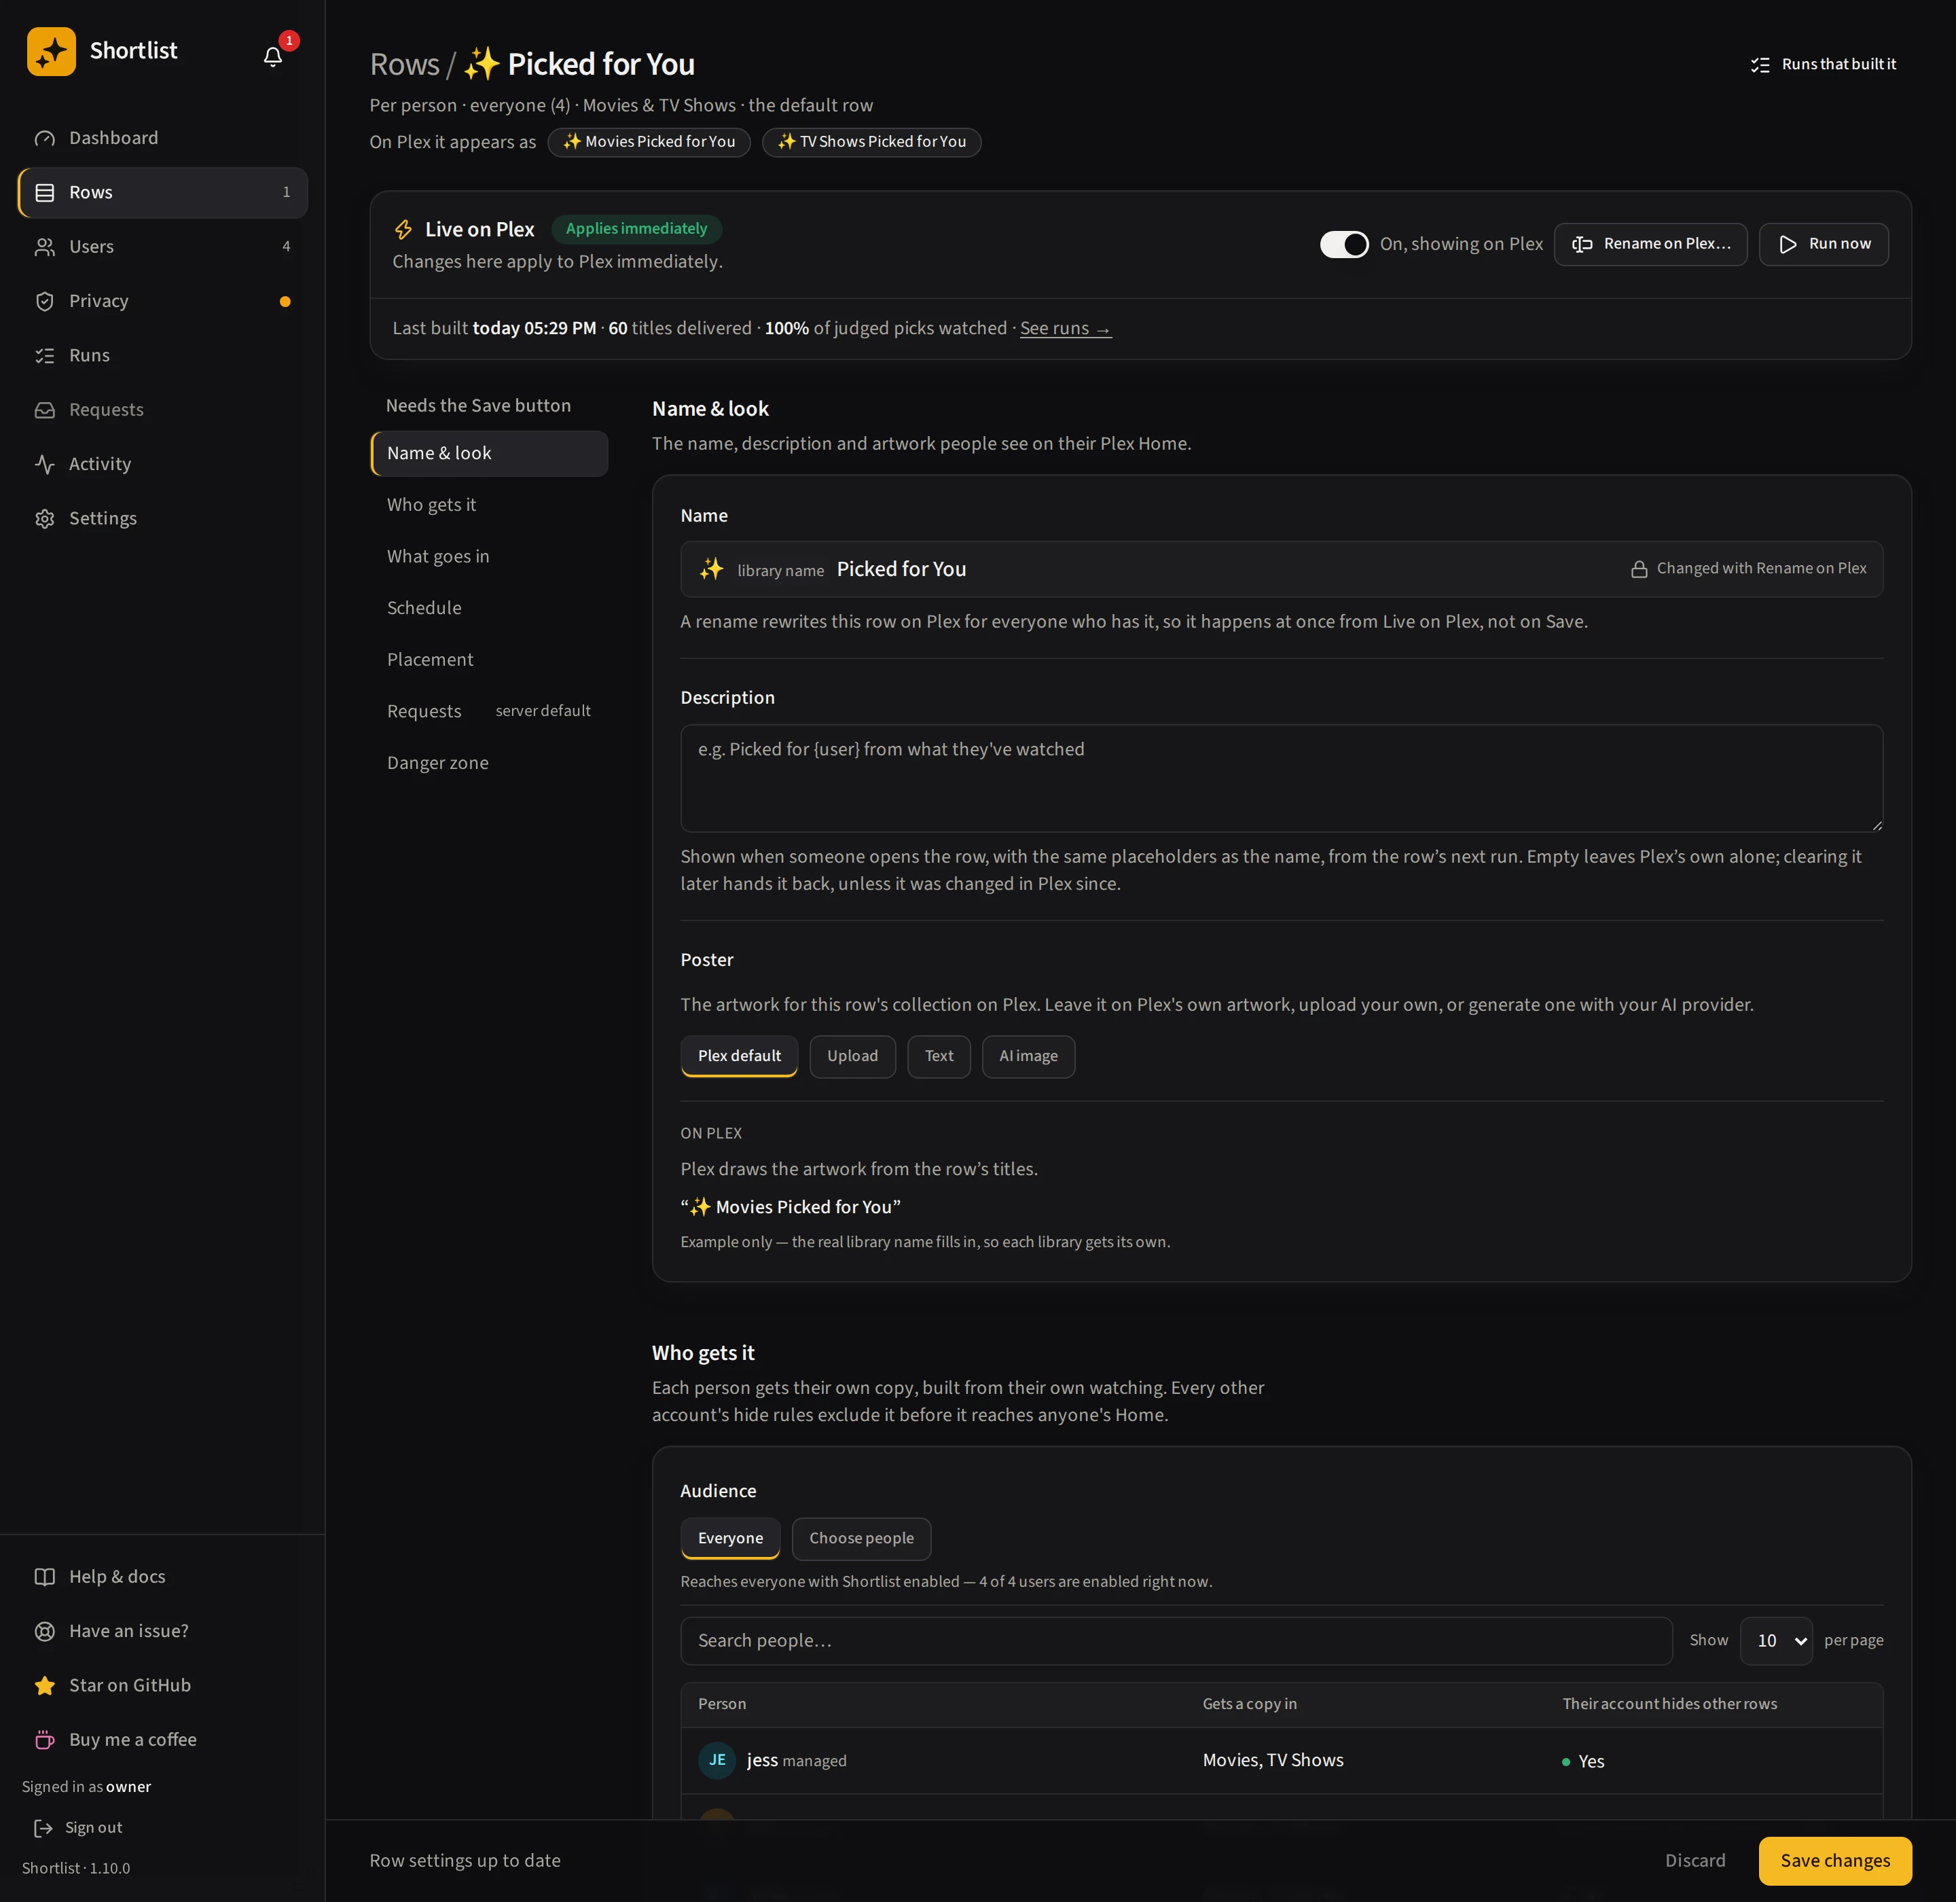Jump to Name & look section
The width and height of the screenshot is (1956, 1902).
click(490, 454)
